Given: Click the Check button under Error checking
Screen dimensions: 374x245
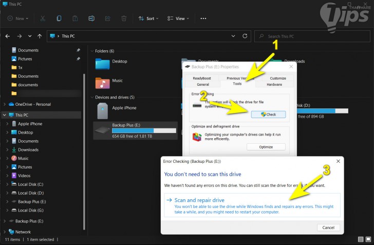Looking at the screenshot, I should pyautogui.click(x=268, y=115).
